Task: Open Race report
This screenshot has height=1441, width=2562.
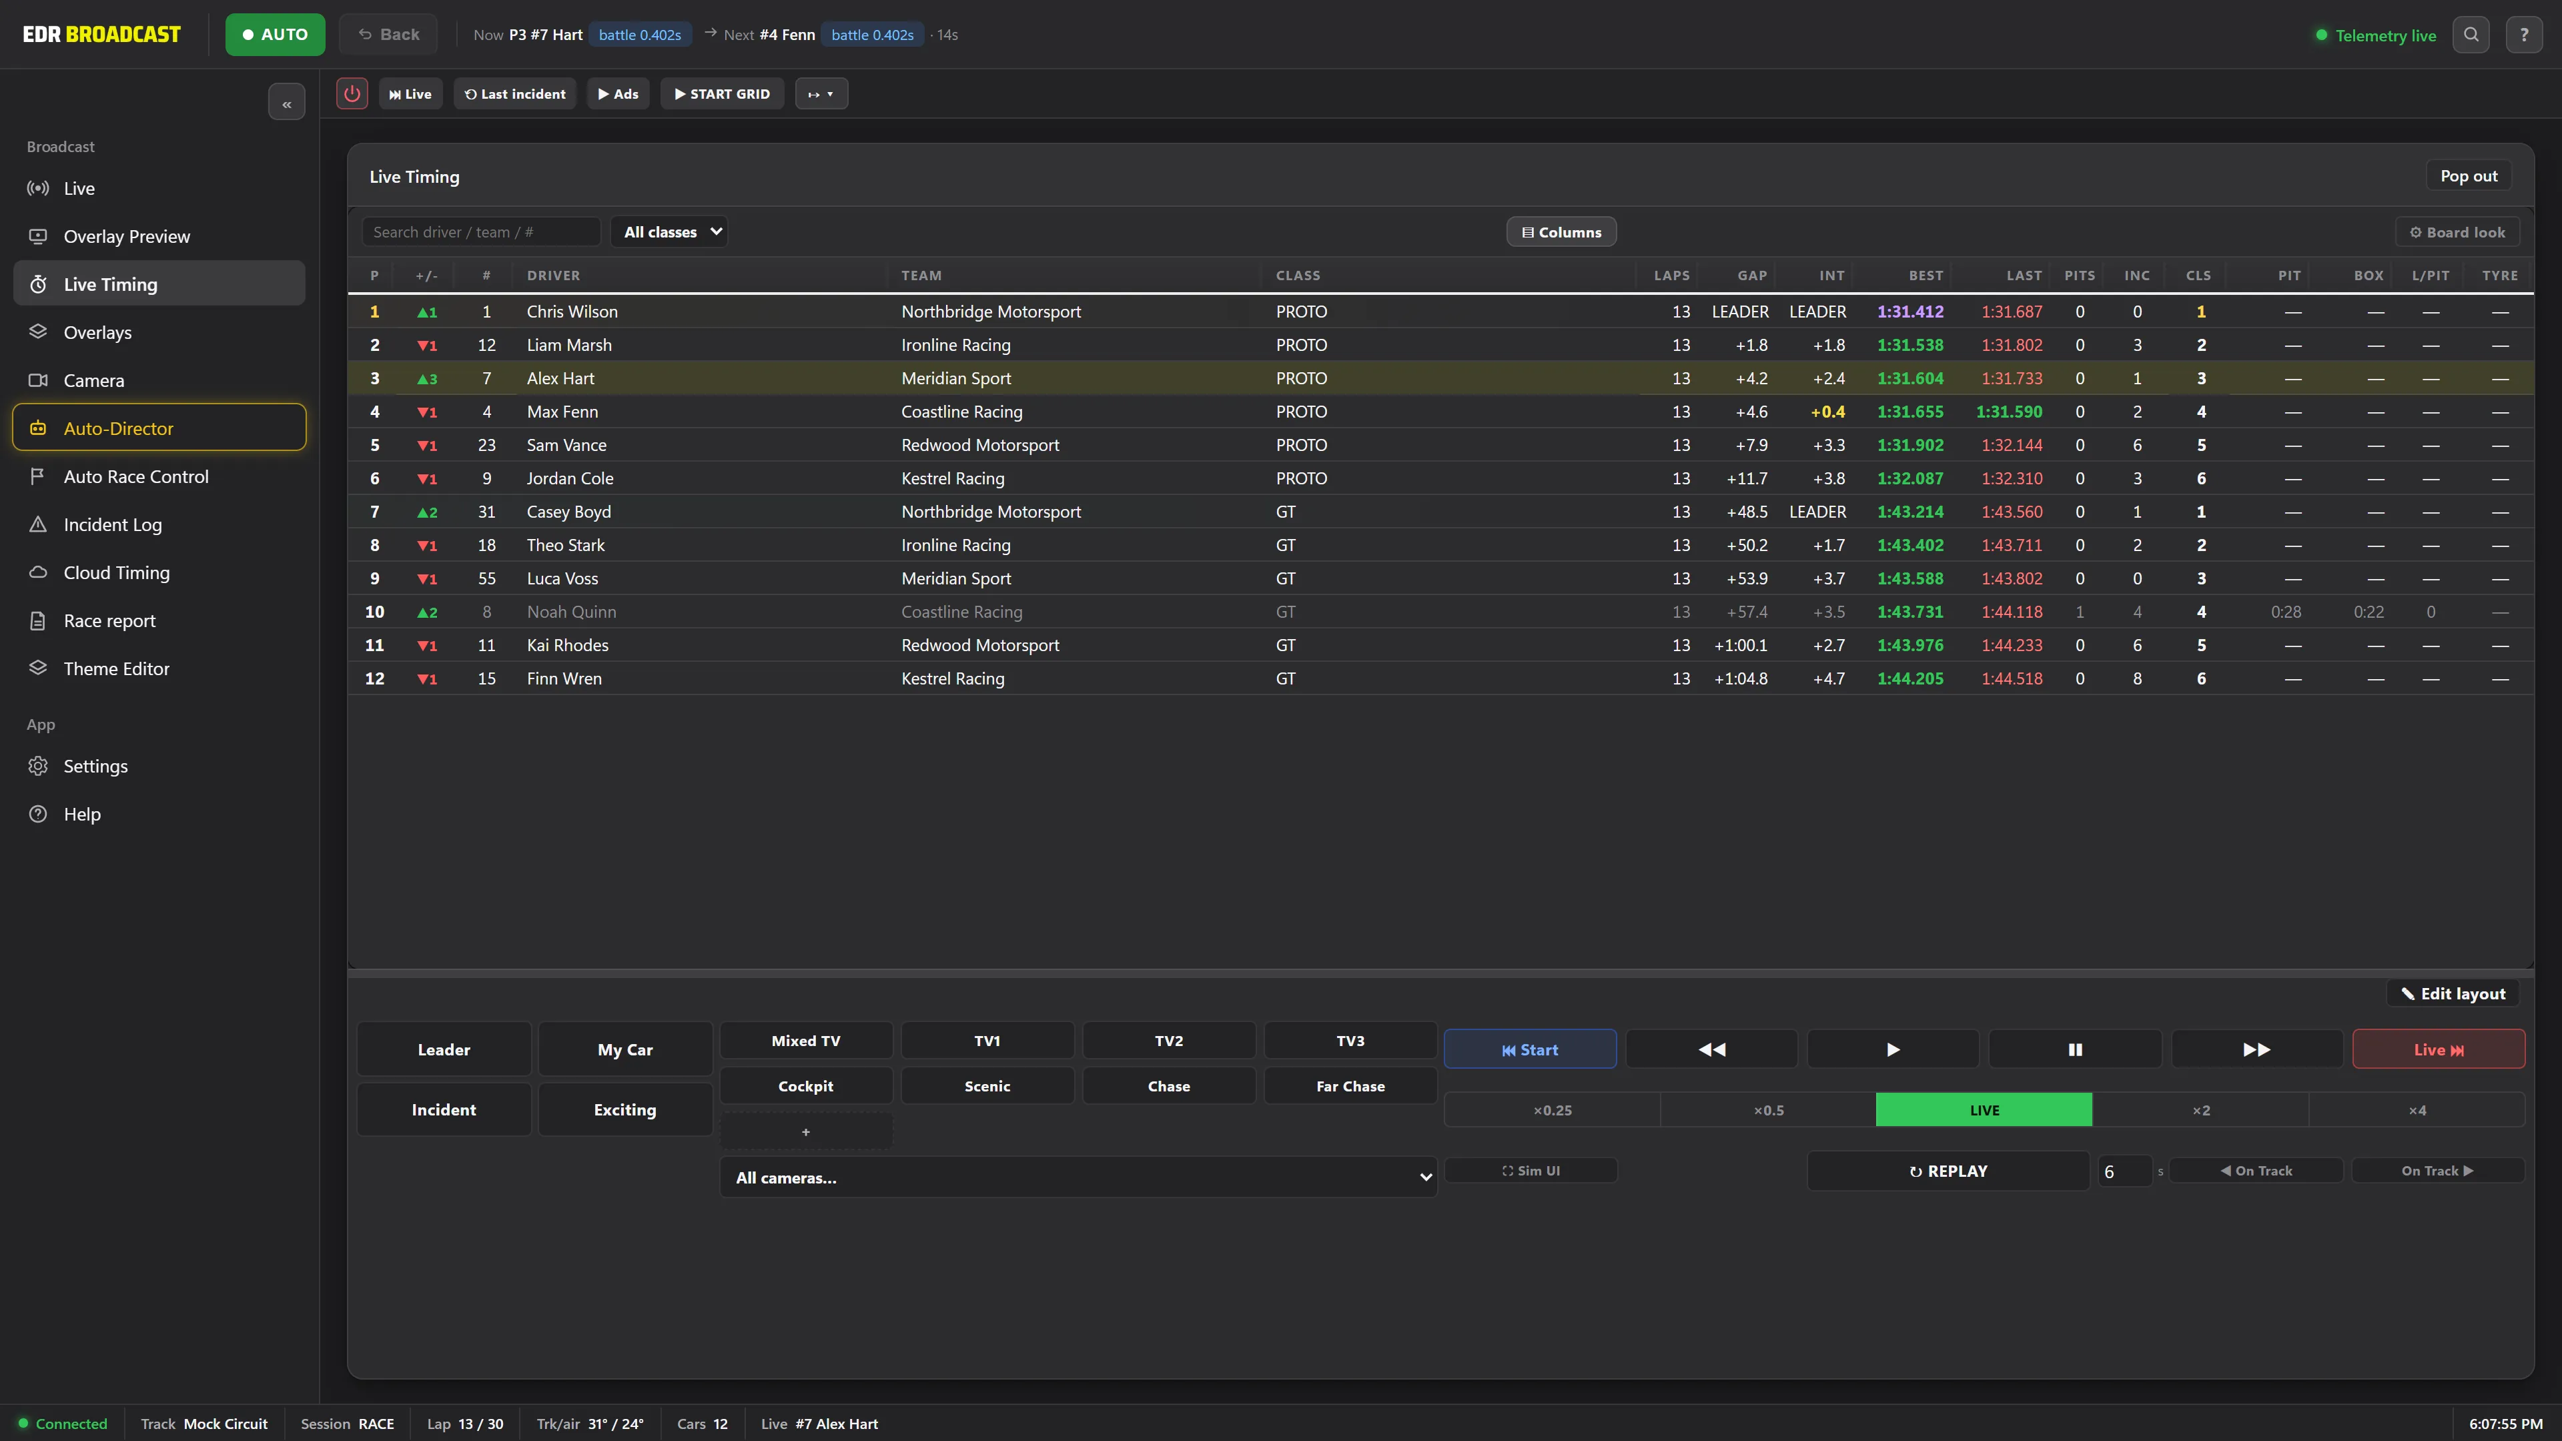Action: [x=159, y=620]
